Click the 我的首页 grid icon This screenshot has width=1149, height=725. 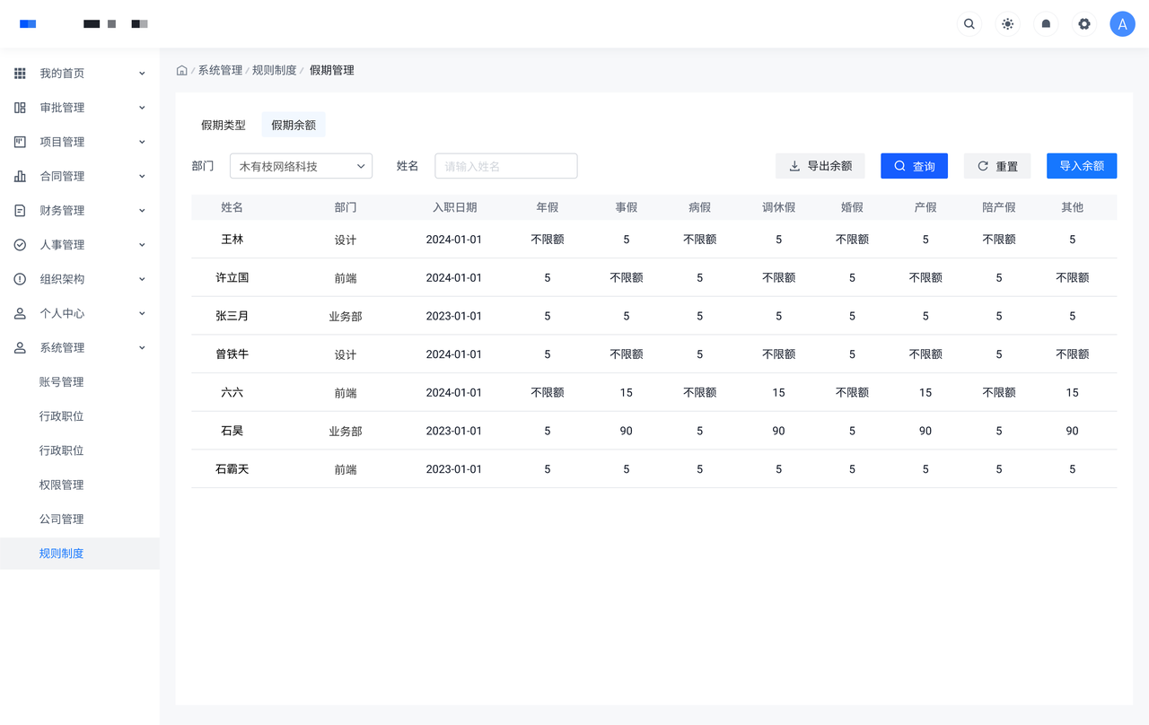(20, 74)
